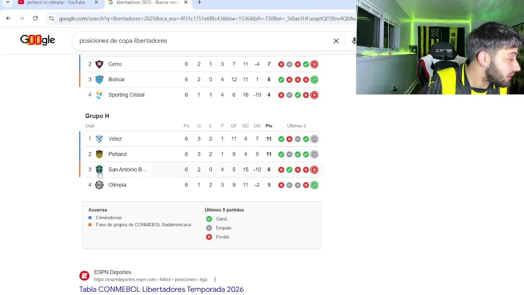Open Peñarol team crest
Image resolution: width=524 pixels, height=295 pixels.
click(x=99, y=154)
